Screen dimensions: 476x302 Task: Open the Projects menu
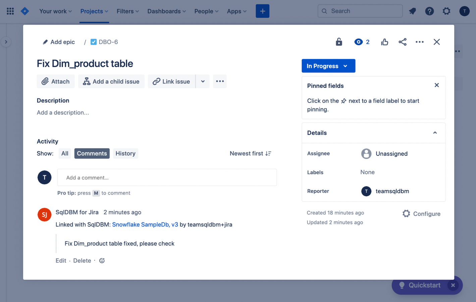(94, 11)
